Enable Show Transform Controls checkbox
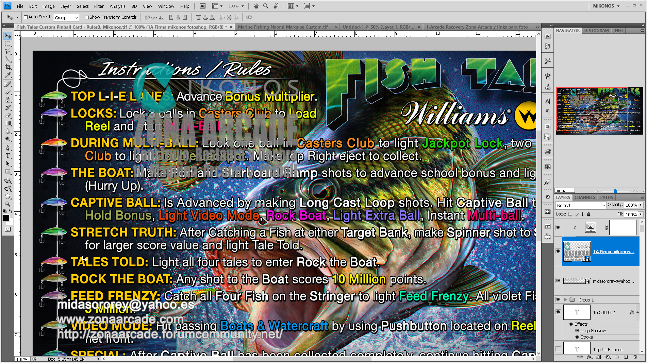Image resolution: width=647 pixels, height=363 pixels. click(x=87, y=17)
